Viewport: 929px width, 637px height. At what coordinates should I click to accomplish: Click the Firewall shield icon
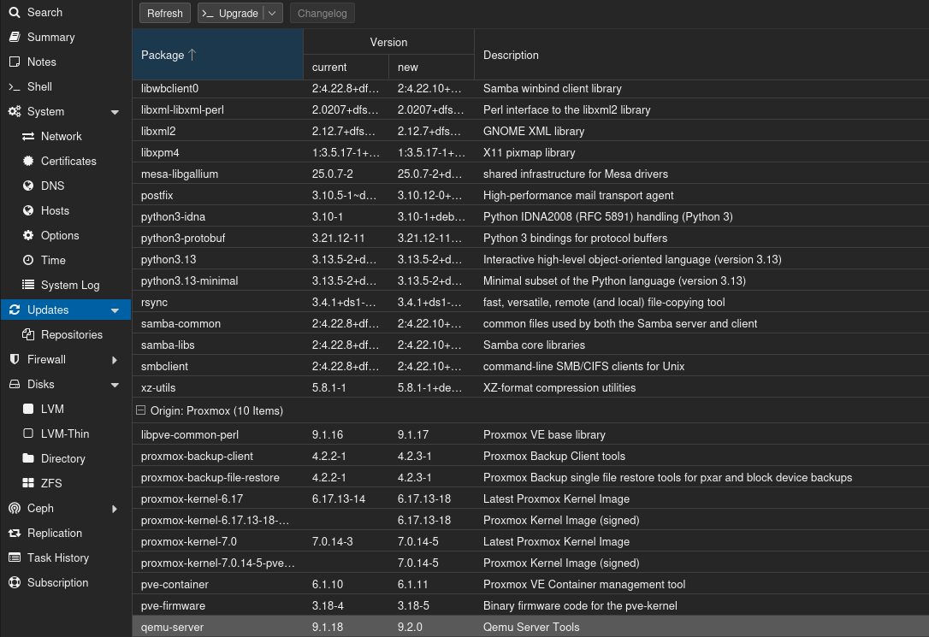[x=15, y=359]
